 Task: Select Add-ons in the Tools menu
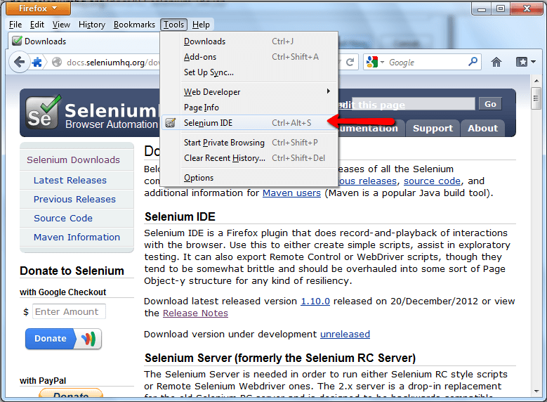click(249, 57)
